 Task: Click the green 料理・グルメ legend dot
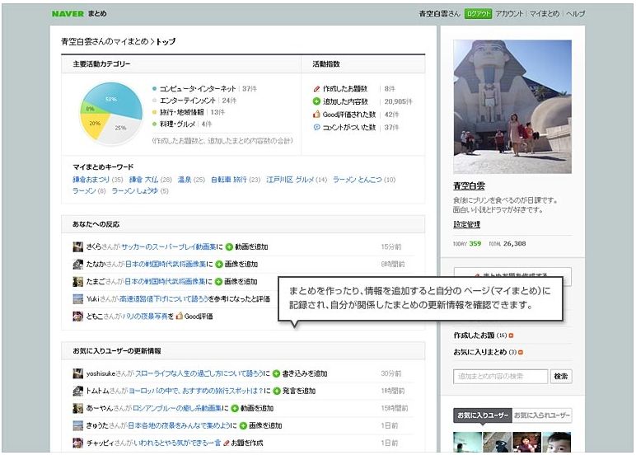[x=154, y=124]
